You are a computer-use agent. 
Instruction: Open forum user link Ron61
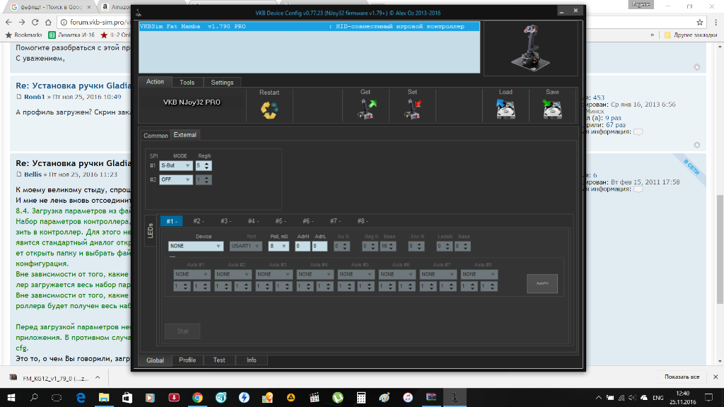(x=34, y=96)
